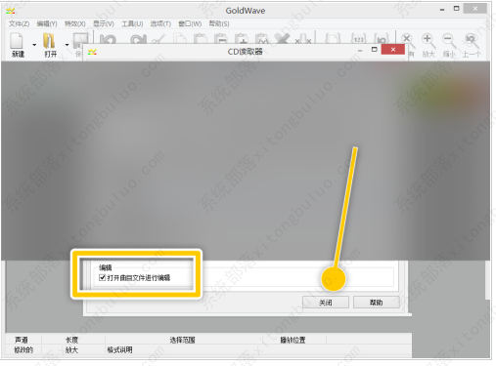Viewport: 496px width, 366px height.
Task: Click the Trim toolbar icon
Action: [303, 39]
